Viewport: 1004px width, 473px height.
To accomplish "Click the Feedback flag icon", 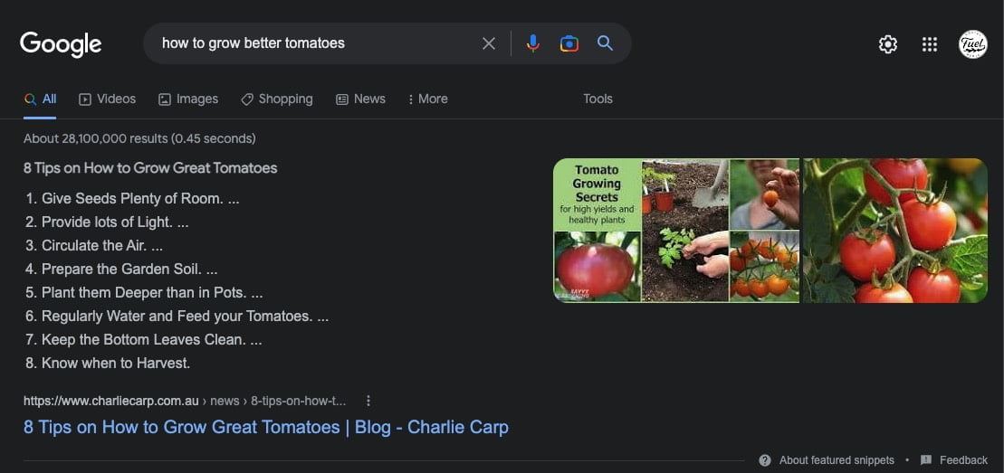I will click(x=926, y=460).
